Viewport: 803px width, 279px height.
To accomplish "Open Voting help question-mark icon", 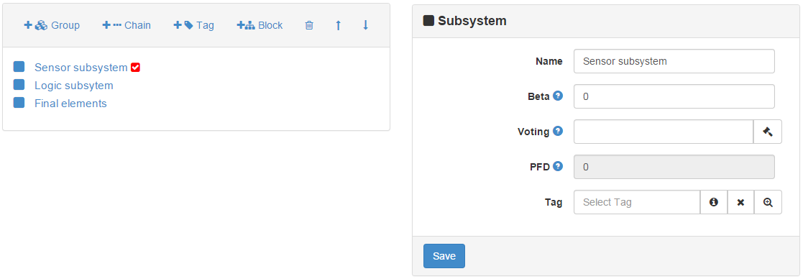I will (x=558, y=131).
